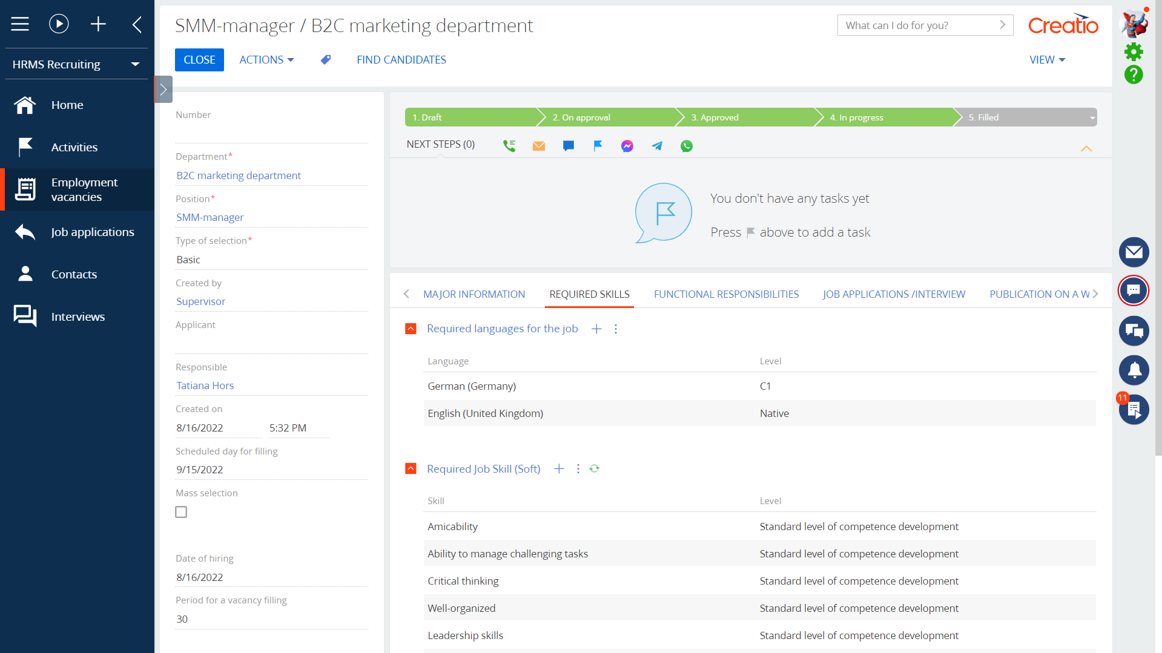Click the Close button
1162x653 pixels.
[x=199, y=59]
